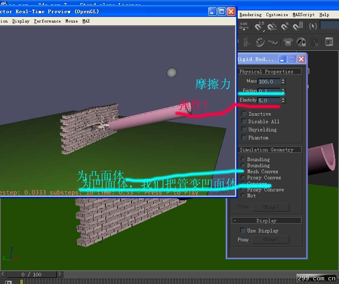This screenshot has width=339, height=284.
Task: Click the 0 / 100 time slider
Action: click(31, 274)
